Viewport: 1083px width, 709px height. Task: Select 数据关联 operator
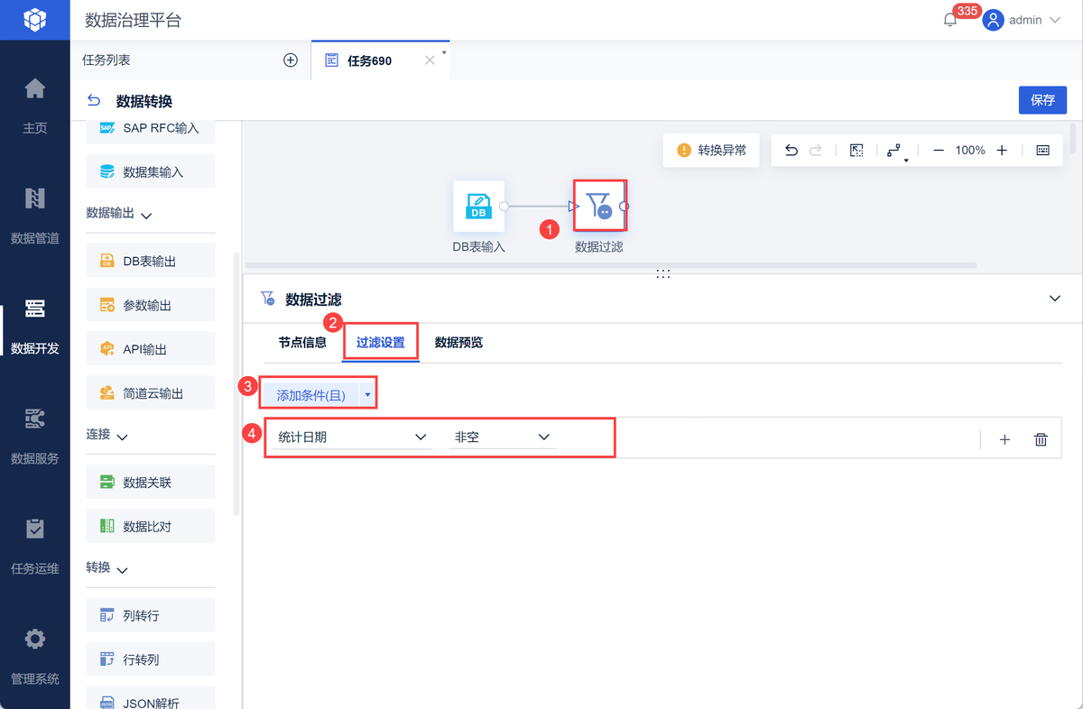pos(151,483)
